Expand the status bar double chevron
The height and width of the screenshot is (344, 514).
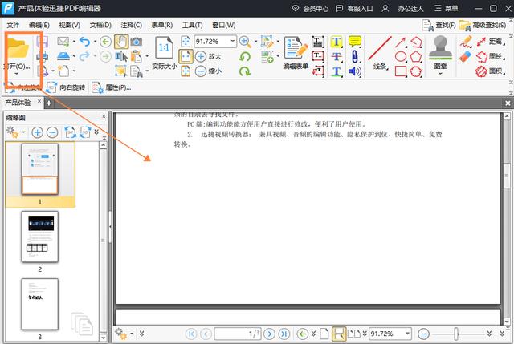(x=141, y=334)
